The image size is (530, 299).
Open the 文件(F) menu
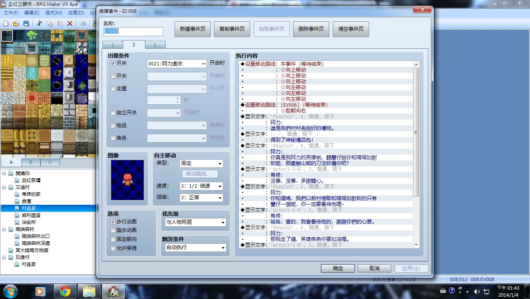pos(11,13)
